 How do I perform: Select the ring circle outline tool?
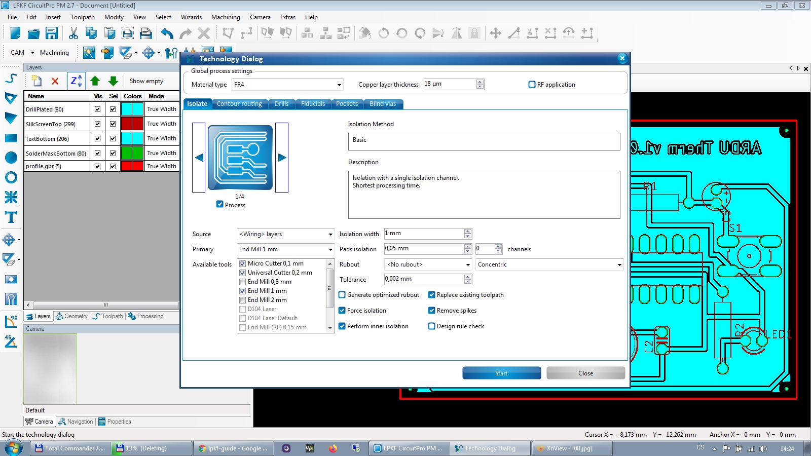[x=11, y=177]
